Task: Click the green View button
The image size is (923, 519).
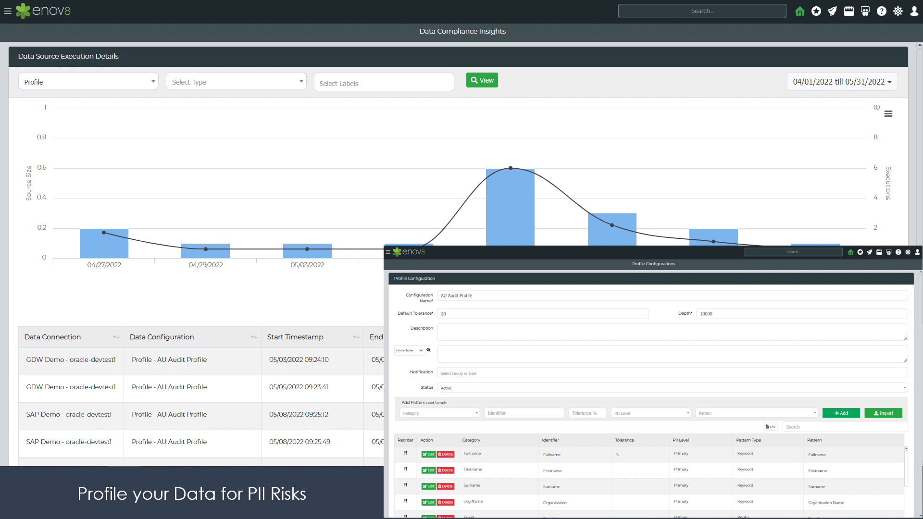Action: coord(482,80)
